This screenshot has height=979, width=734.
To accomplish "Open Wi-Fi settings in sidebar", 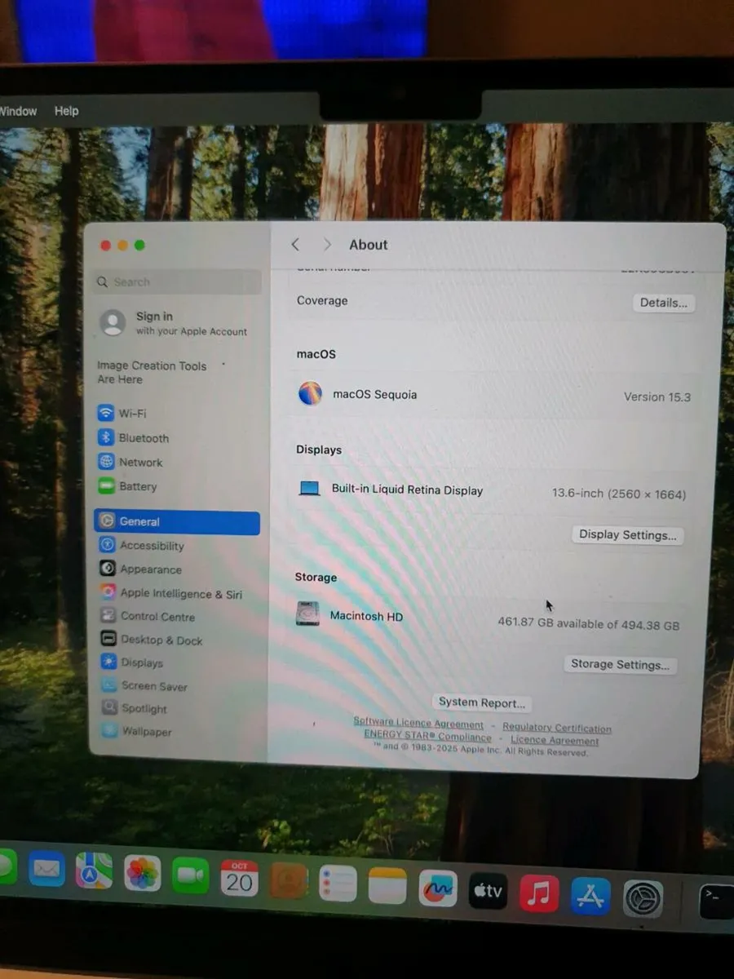I will pos(132,414).
